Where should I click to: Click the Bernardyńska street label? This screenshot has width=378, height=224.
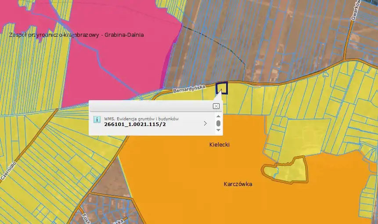click(x=189, y=88)
